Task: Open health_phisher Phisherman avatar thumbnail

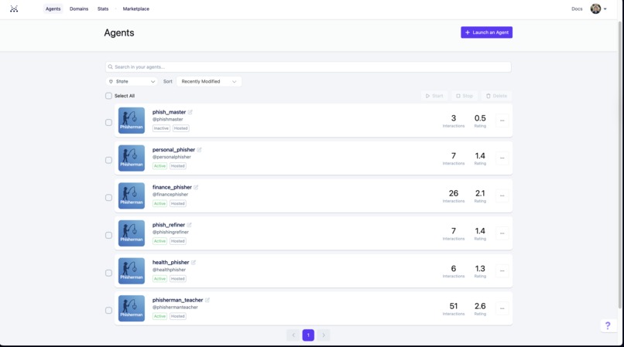Action: [x=132, y=270]
